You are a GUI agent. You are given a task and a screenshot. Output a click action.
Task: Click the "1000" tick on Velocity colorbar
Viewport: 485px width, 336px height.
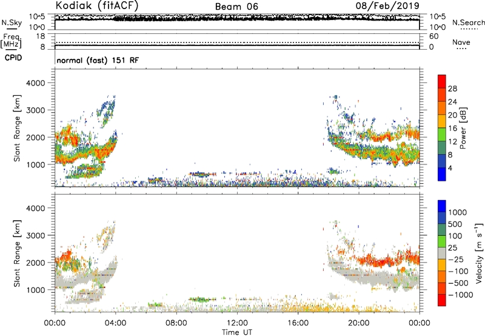458,212
